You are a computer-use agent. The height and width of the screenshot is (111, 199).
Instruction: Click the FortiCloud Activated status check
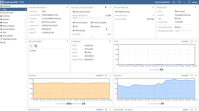(176, 11)
